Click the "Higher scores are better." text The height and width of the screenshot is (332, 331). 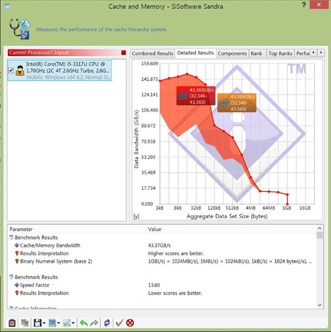176,254
